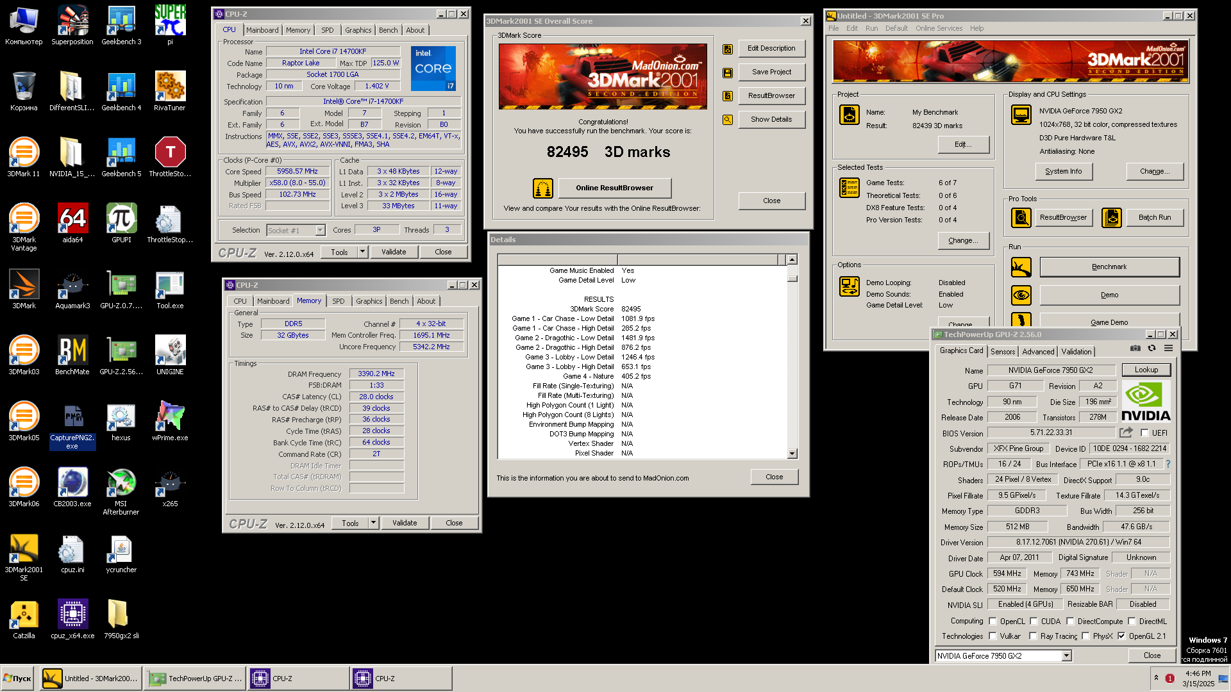Image resolution: width=1231 pixels, height=692 pixels.
Task: Click the Batch Run button
Action: tap(1154, 218)
